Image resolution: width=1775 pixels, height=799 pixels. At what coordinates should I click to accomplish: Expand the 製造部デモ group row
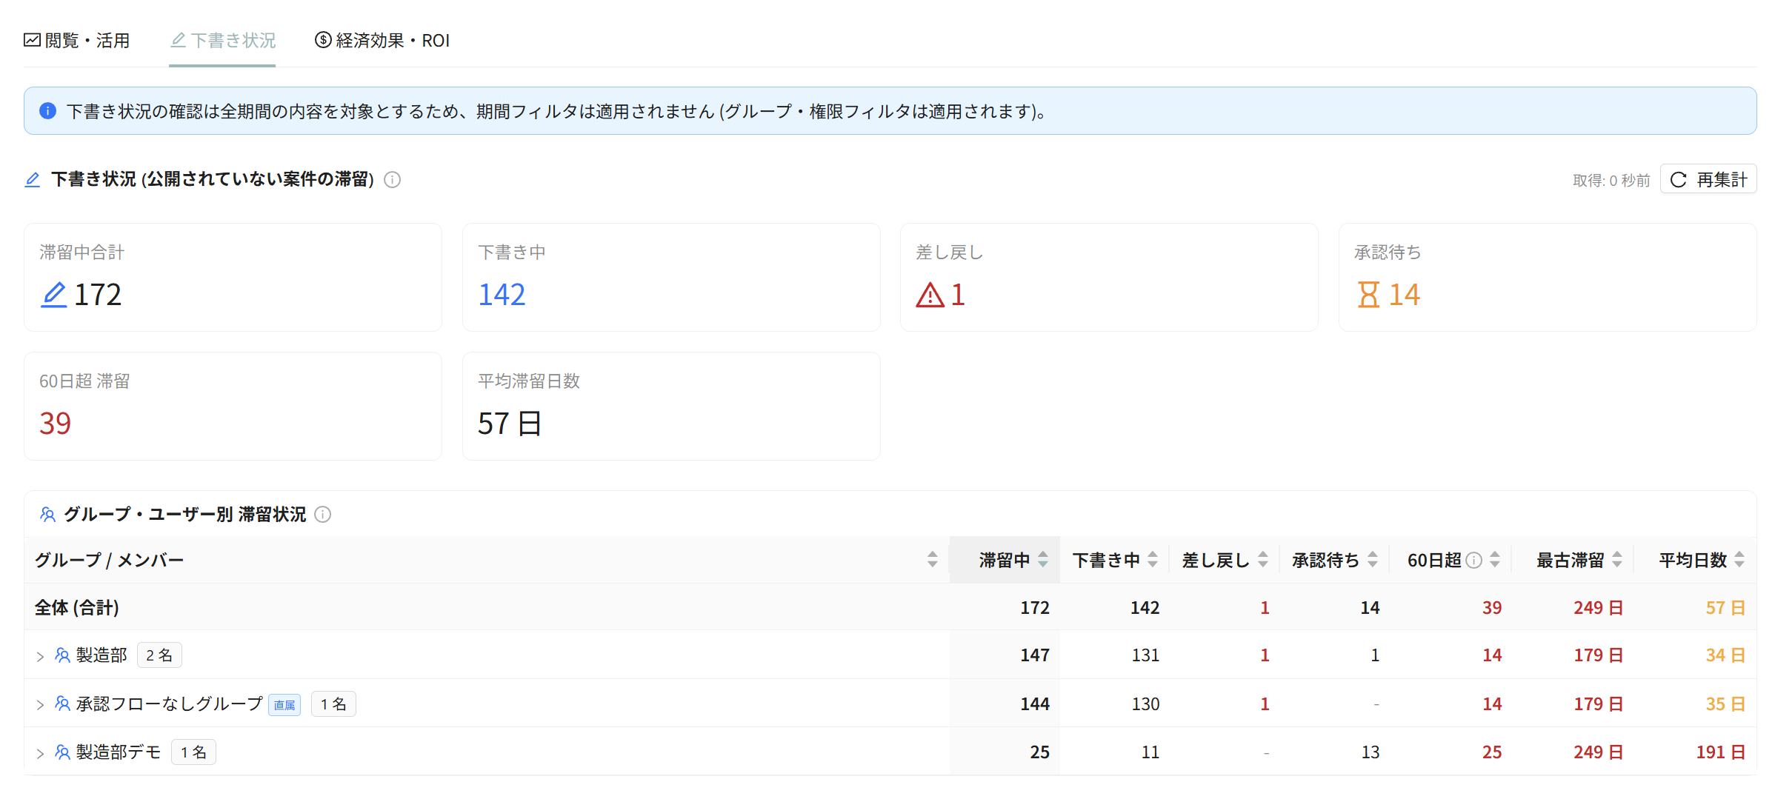(x=41, y=753)
